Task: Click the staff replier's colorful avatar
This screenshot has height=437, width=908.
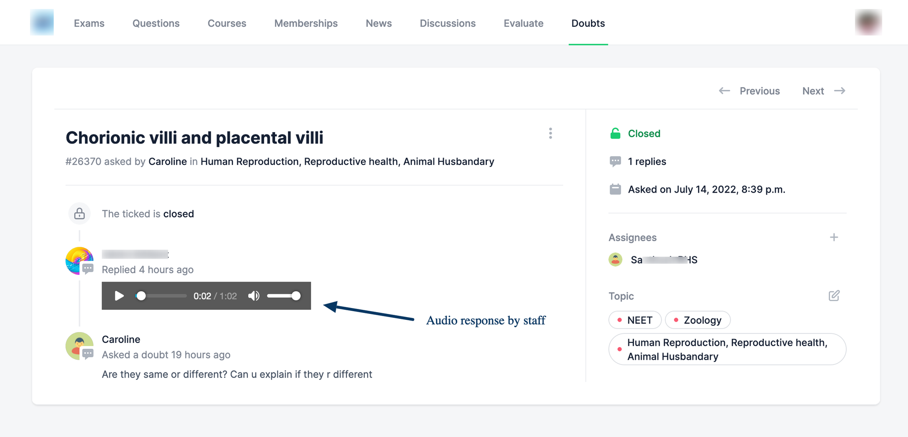Action: click(79, 261)
